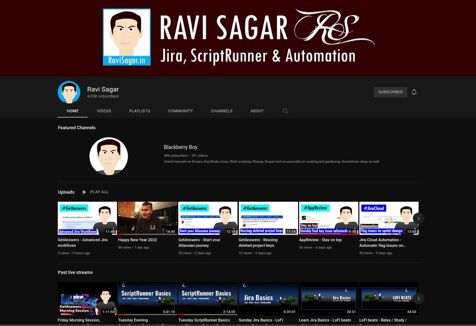The image size is (476, 326).
Task: Play Happy New Year 2022 thumbnail
Action: (x=148, y=218)
